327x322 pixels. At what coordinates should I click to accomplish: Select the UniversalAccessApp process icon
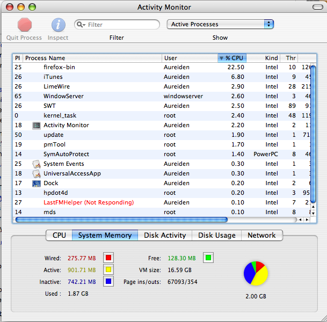[37, 173]
